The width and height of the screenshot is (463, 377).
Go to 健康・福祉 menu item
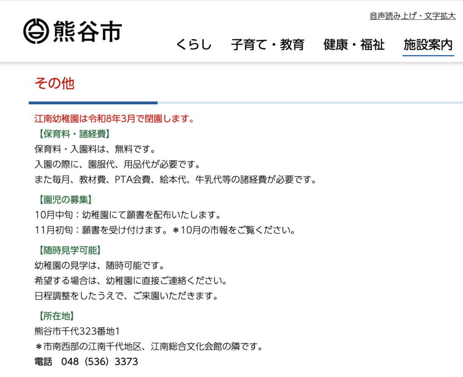(x=354, y=45)
